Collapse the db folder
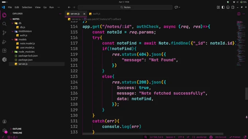This screenshot has width=248, height=139. pyautogui.click(x=12, y=23)
